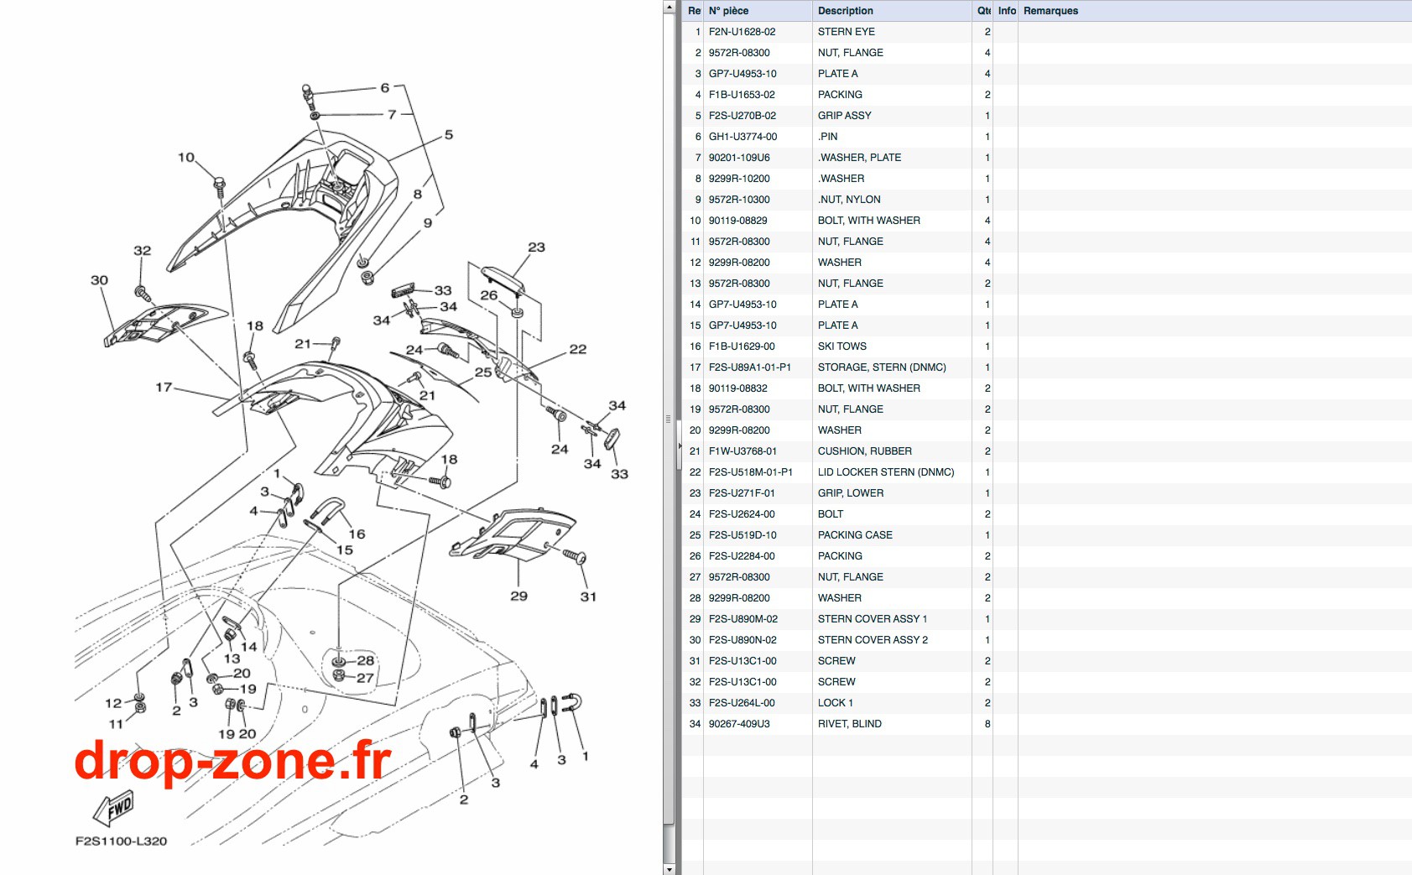Click 'STERN COVER ASSY 1' entry
Screen dimensions: 1412x875
tap(872, 619)
